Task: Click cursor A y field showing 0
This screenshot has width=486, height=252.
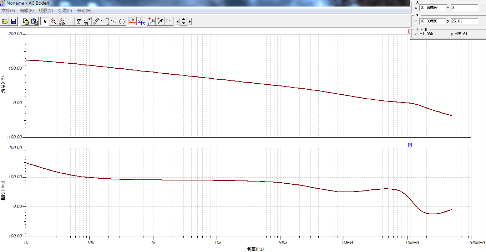Action: [x=465, y=7]
